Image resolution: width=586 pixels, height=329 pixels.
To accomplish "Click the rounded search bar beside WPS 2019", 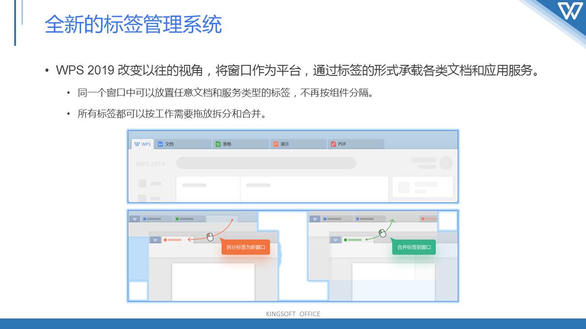I will click(266, 163).
